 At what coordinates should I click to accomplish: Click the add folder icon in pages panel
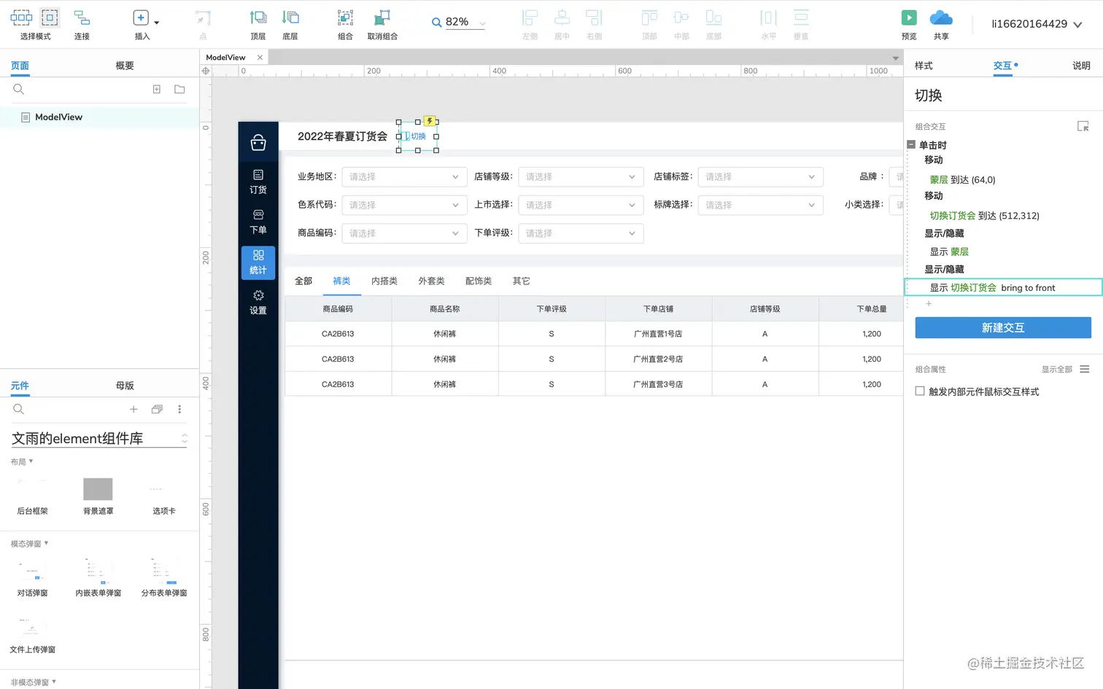click(x=179, y=89)
